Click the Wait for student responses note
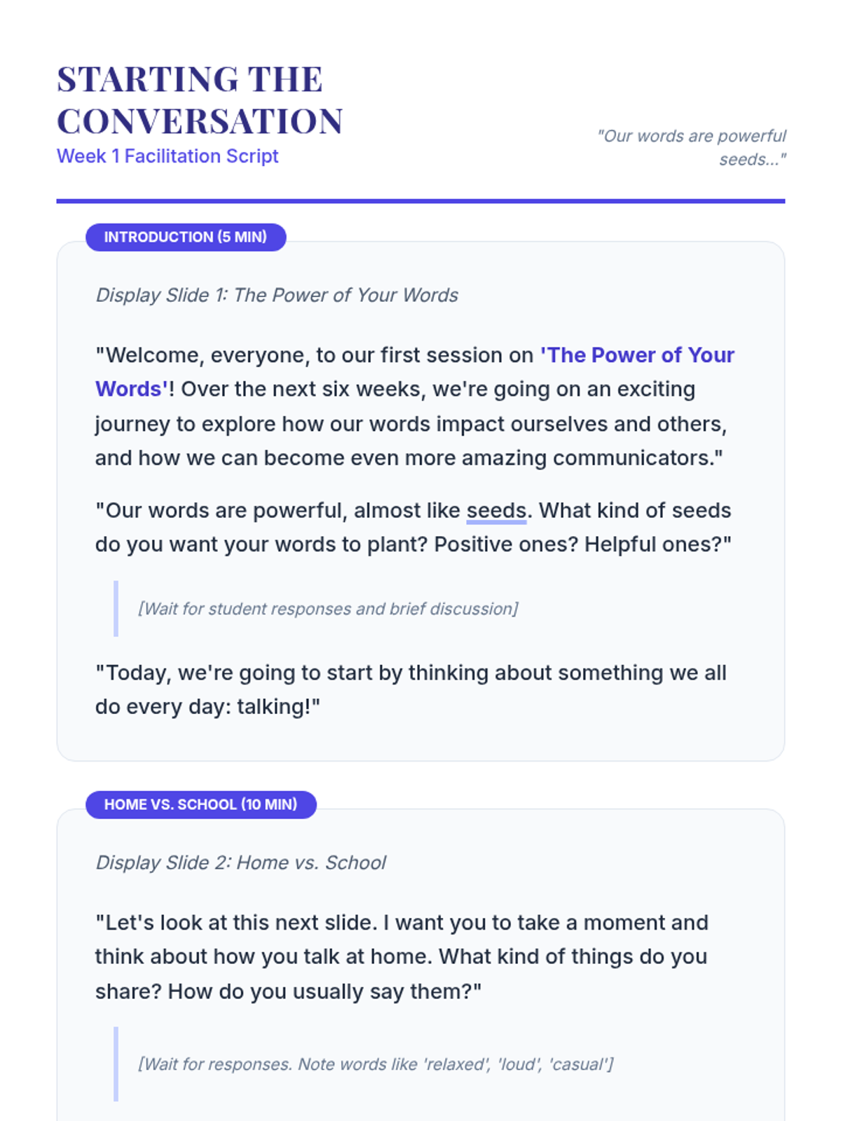Viewport: 841px width, 1121px height. (328, 609)
